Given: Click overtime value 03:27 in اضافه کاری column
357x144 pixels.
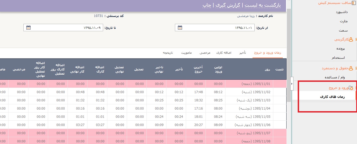Looking at the screenshot, I should coord(100,125).
